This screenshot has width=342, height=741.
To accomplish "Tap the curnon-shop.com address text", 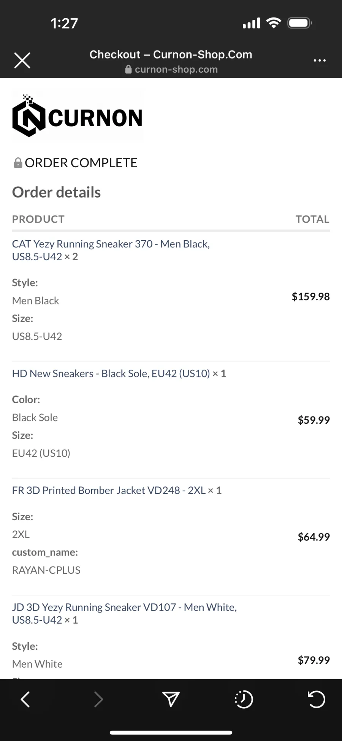I will click(176, 69).
